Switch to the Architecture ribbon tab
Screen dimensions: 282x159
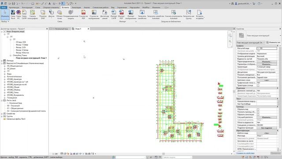[x=14, y=8]
